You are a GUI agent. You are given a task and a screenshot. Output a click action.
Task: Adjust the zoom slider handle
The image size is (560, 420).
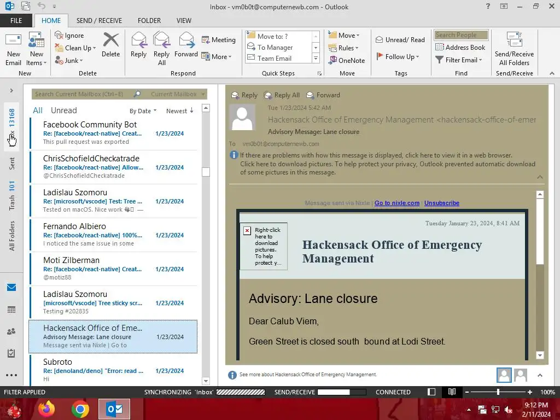tap(498, 392)
